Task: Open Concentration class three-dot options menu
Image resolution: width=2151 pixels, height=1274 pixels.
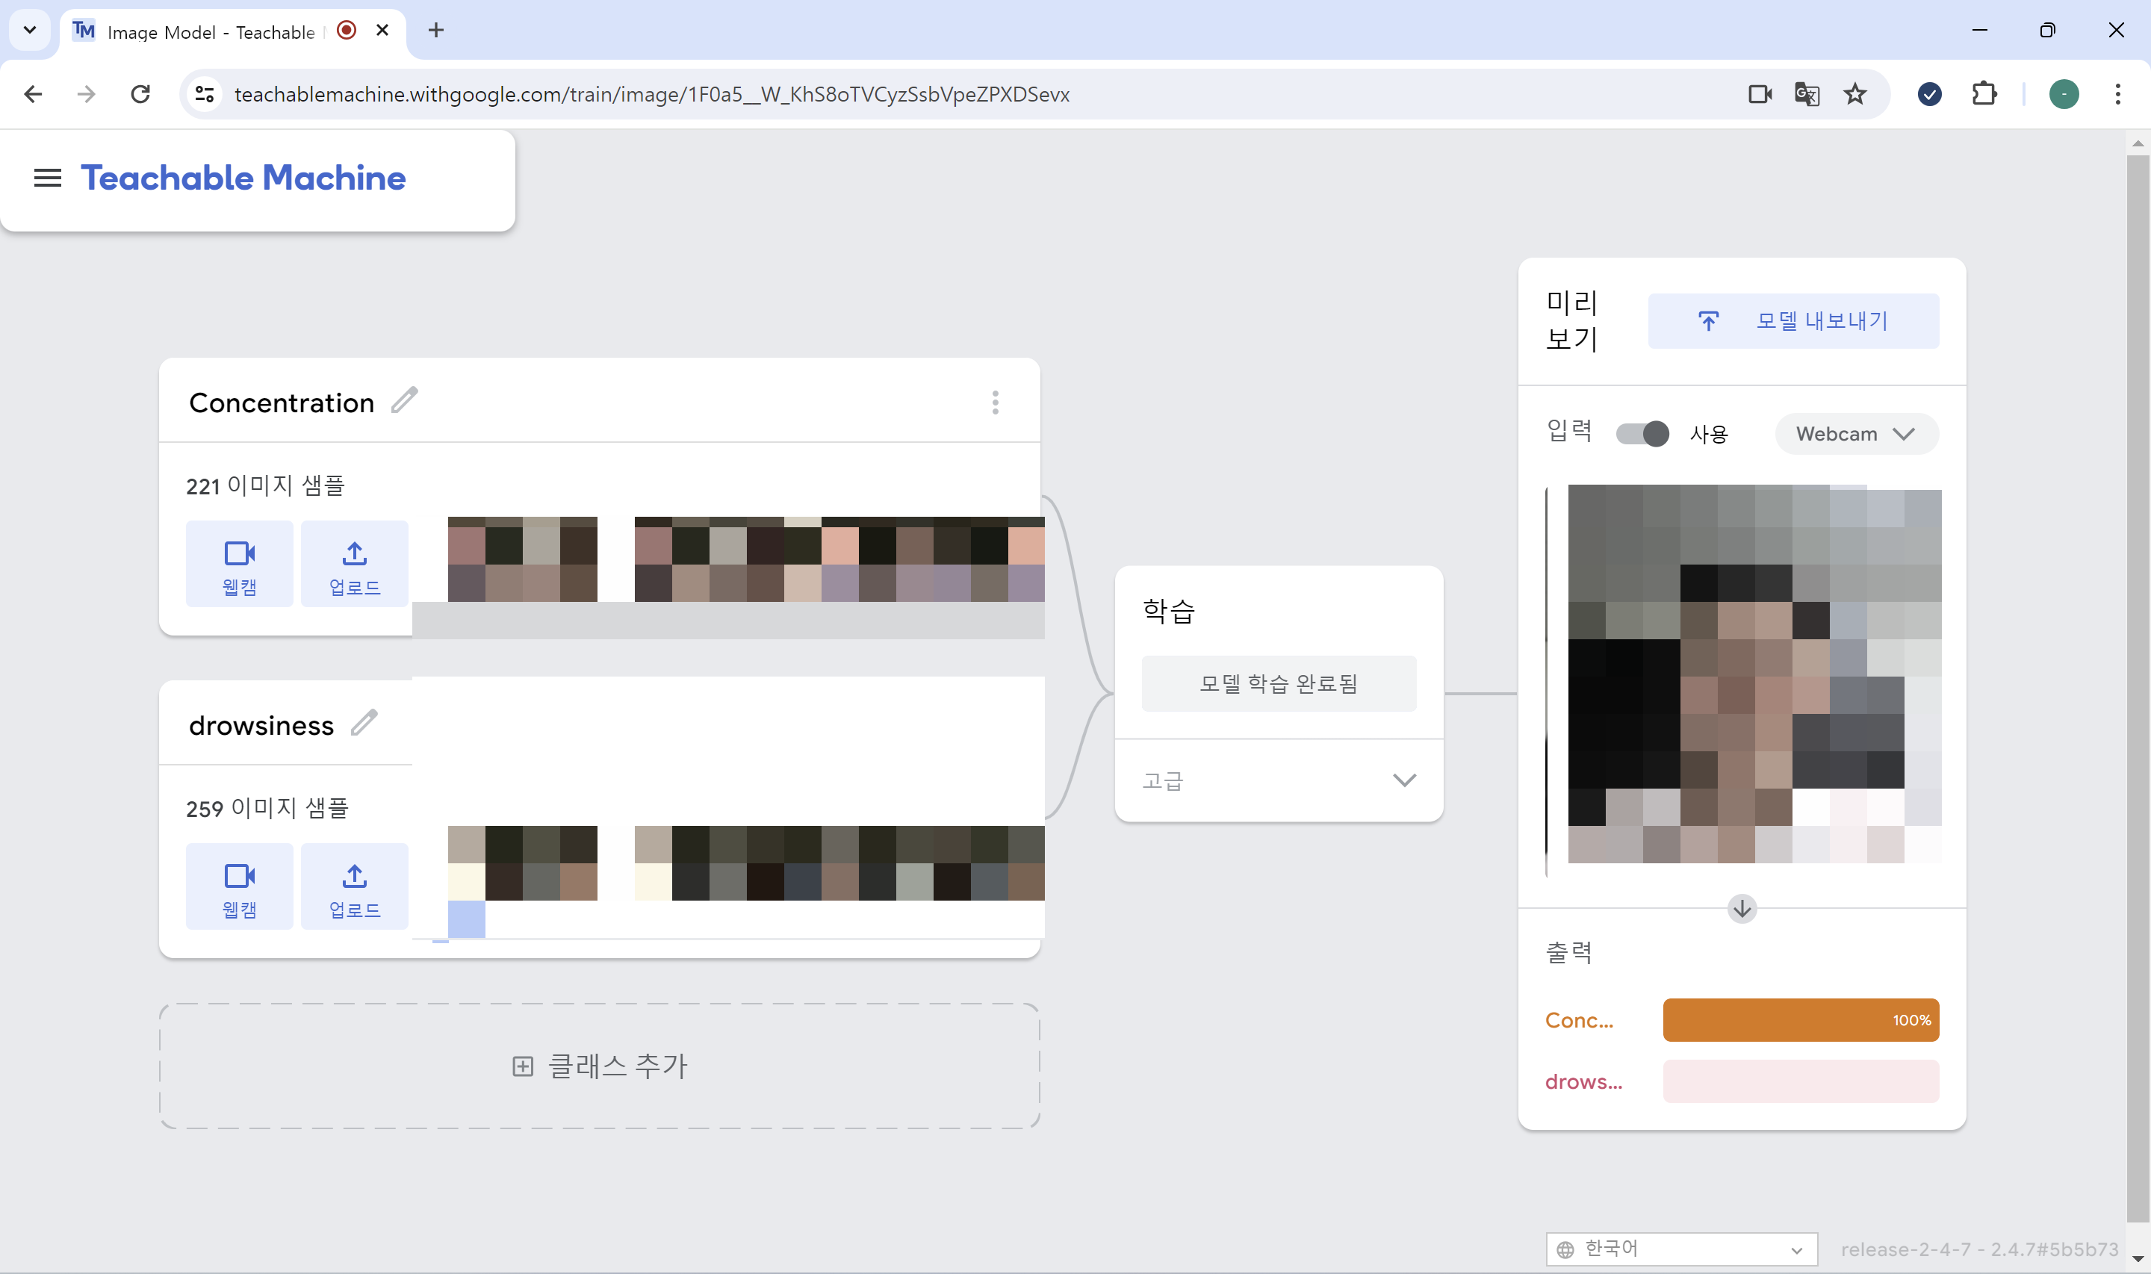Action: (995, 402)
